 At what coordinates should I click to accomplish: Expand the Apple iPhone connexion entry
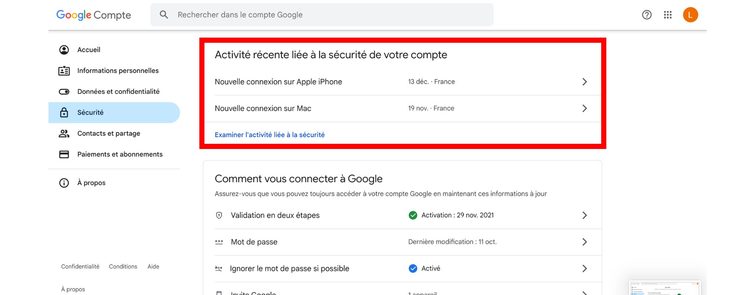pyautogui.click(x=584, y=82)
